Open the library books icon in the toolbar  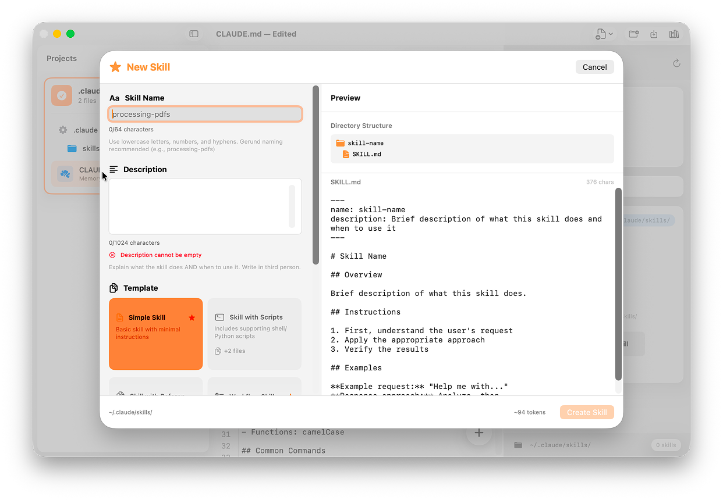point(674,34)
